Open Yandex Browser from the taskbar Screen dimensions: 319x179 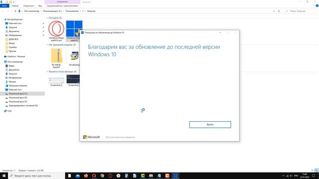click(119, 176)
